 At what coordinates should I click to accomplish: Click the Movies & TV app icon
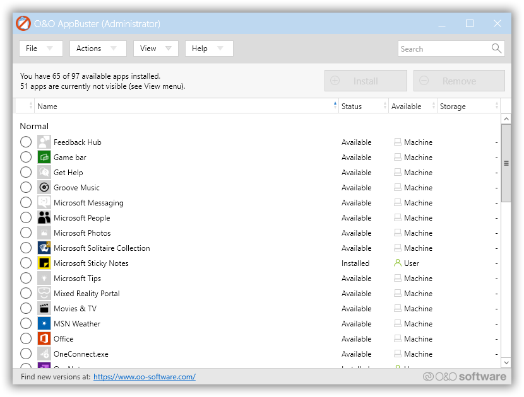point(44,309)
